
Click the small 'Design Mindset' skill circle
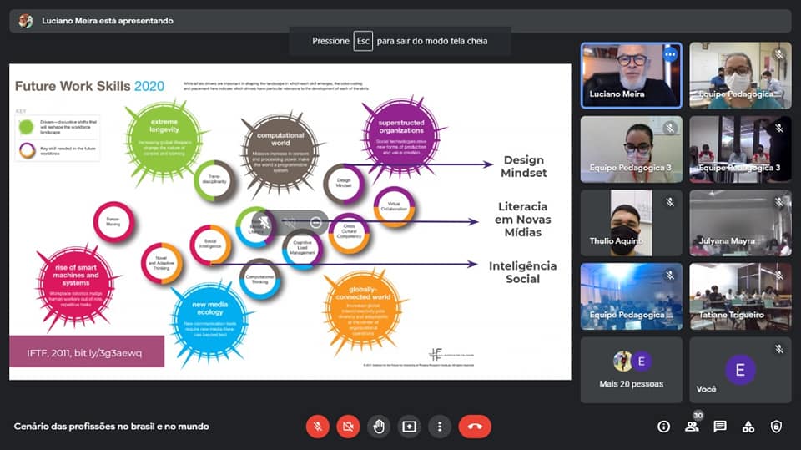(x=344, y=184)
